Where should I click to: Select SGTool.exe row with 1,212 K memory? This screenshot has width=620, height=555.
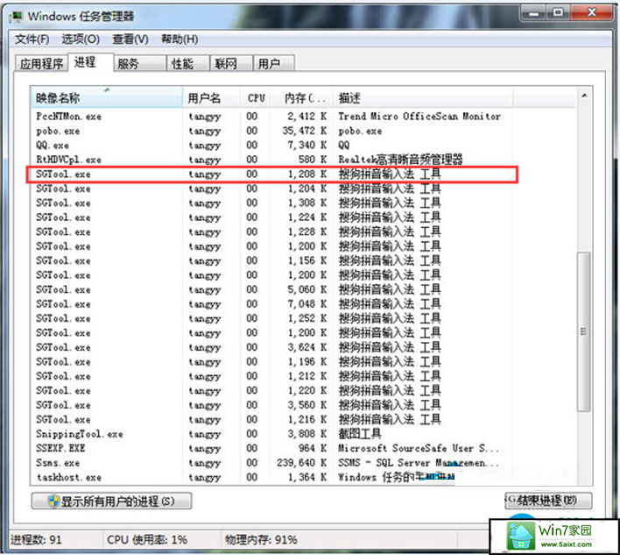click(x=271, y=376)
